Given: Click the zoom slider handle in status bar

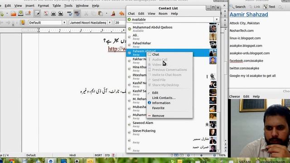Looking at the screenshot, I should tap(201, 155).
